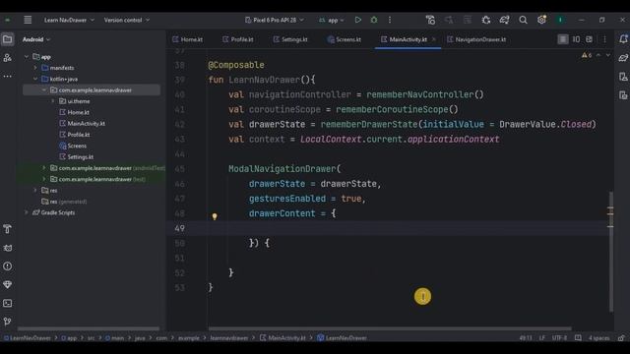630x354 pixels.
Task: Click the MainActivity.kt breadcrumb in status bar
Action: (x=283, y=338)
